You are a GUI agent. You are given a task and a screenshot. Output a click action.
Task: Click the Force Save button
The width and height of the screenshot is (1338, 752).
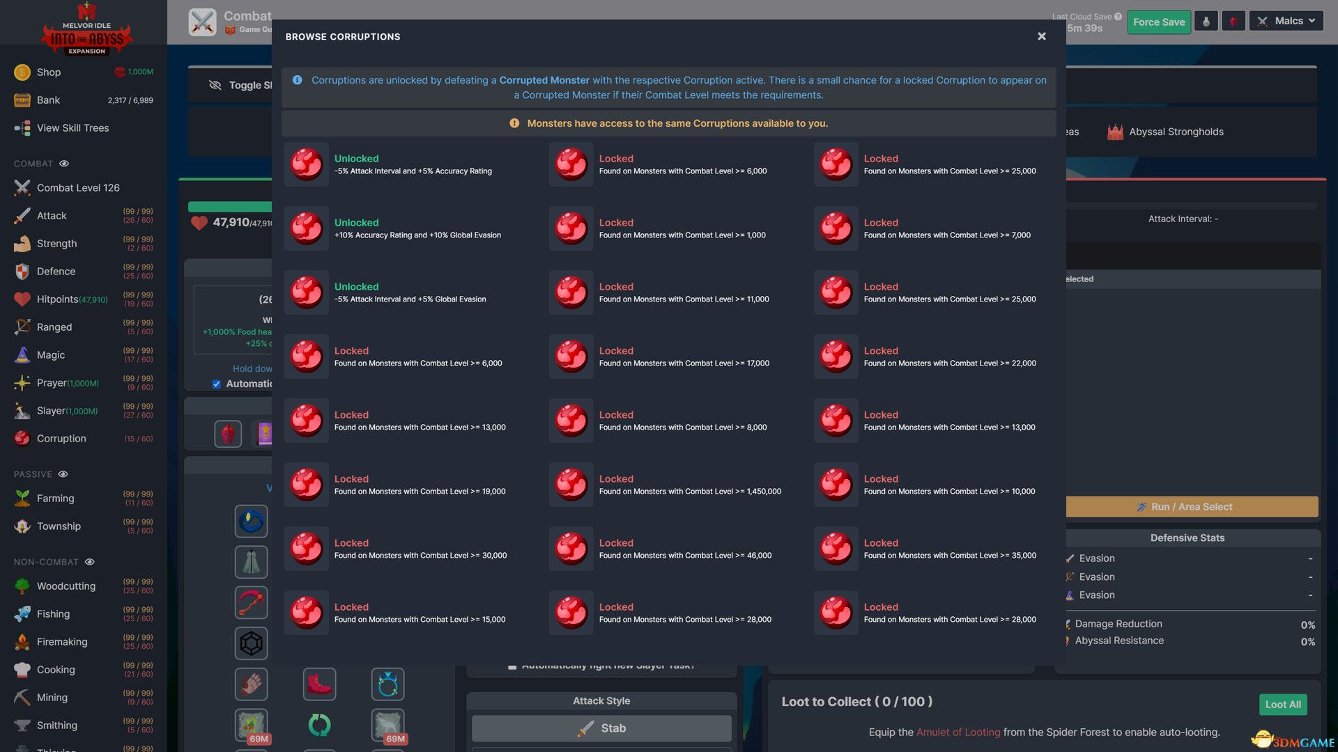coord(1159,21)
